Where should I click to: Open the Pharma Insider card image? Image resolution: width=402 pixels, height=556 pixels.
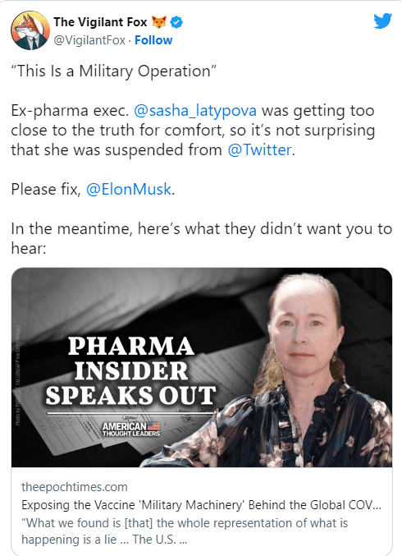tap(202, 367)
